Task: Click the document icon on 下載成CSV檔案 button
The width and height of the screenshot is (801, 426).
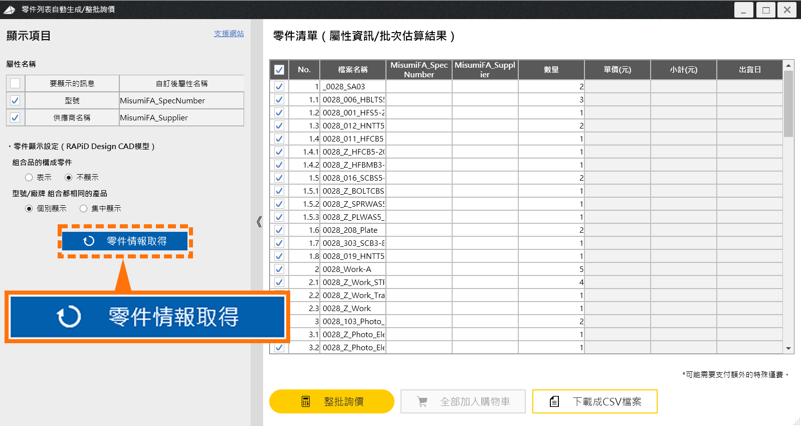Action: (x=554, y=401)
